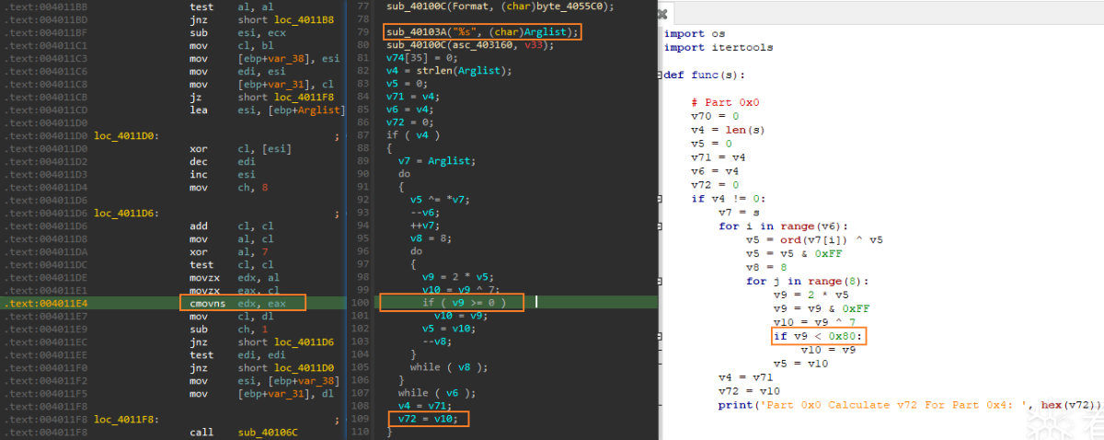
Task: Click 'jnz short loc_4011D6' jump
Action: 249,341
